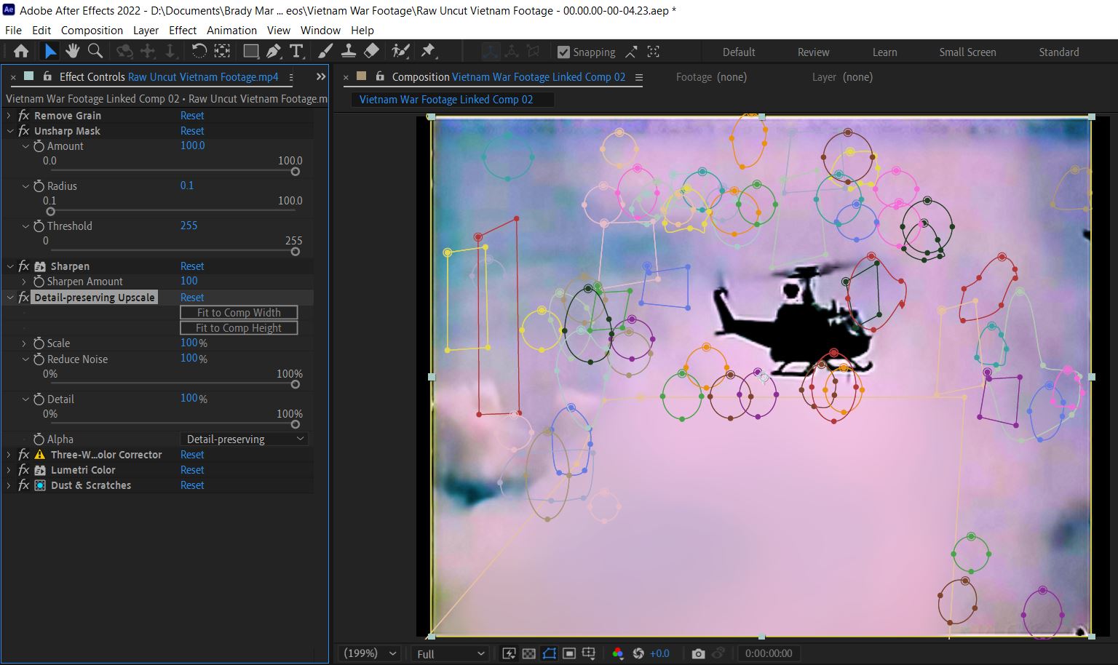The width and height of the screenshot is (1118, 665).
Task: Open the Full resolution dropdown
Action: pyautogui.click(x=450, y=653)
